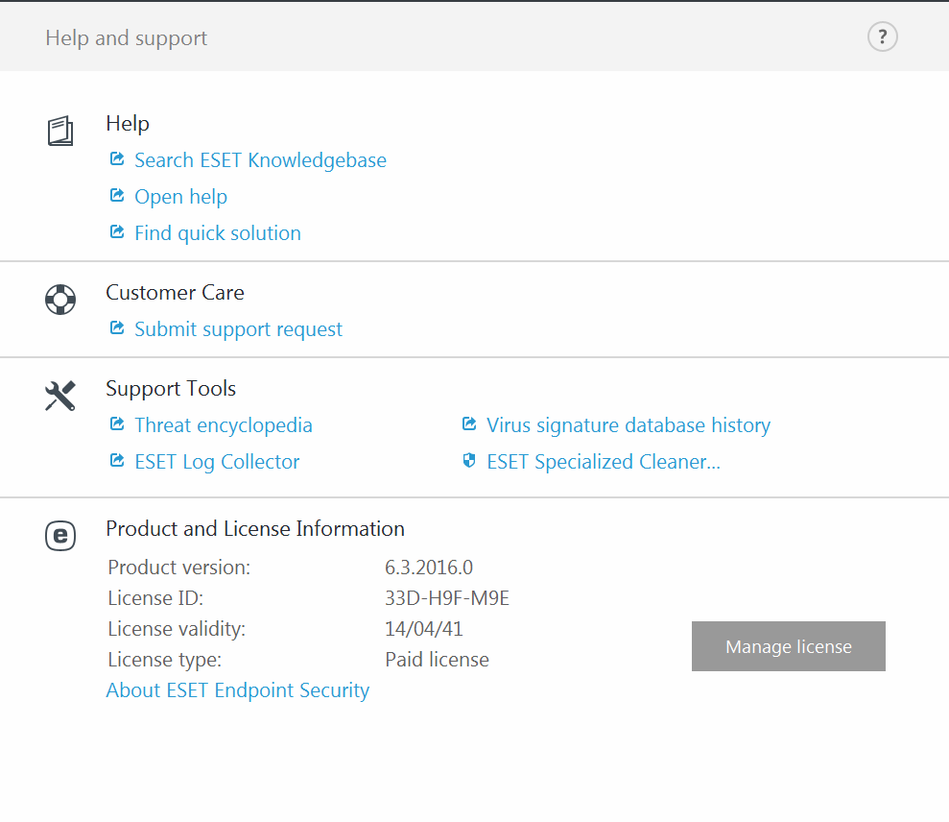Open the Threat encyclopedia link
The image size is (949, 822).
tap(223, 425)
